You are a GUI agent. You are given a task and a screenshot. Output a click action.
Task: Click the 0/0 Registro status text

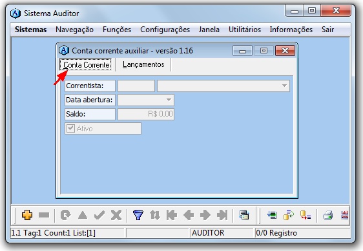(276, 233)
